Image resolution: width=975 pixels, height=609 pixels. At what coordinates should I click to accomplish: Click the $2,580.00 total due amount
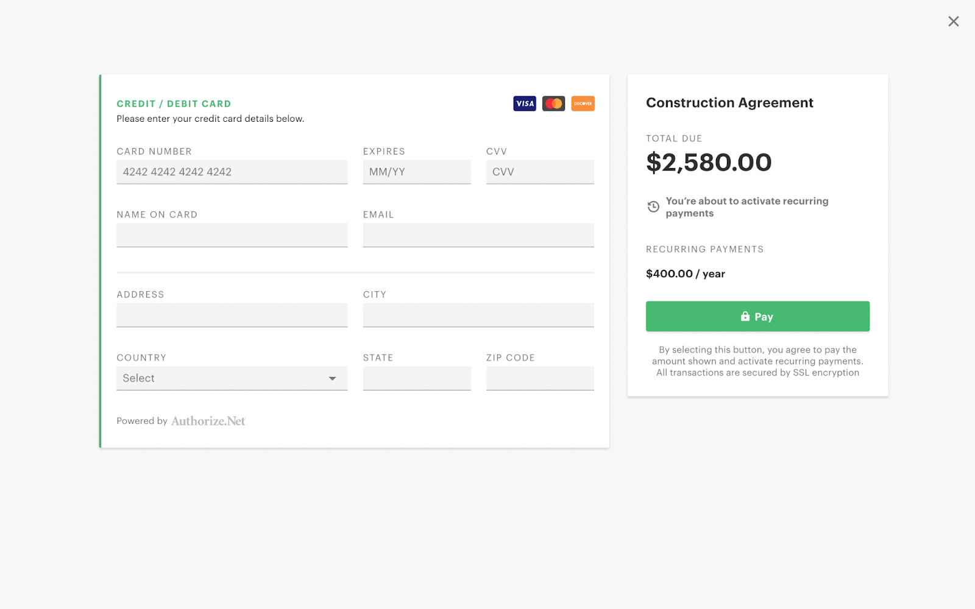709,163
